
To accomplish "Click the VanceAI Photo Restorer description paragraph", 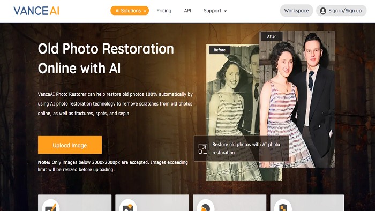I will pyautogui.click(x=115, y=104).
